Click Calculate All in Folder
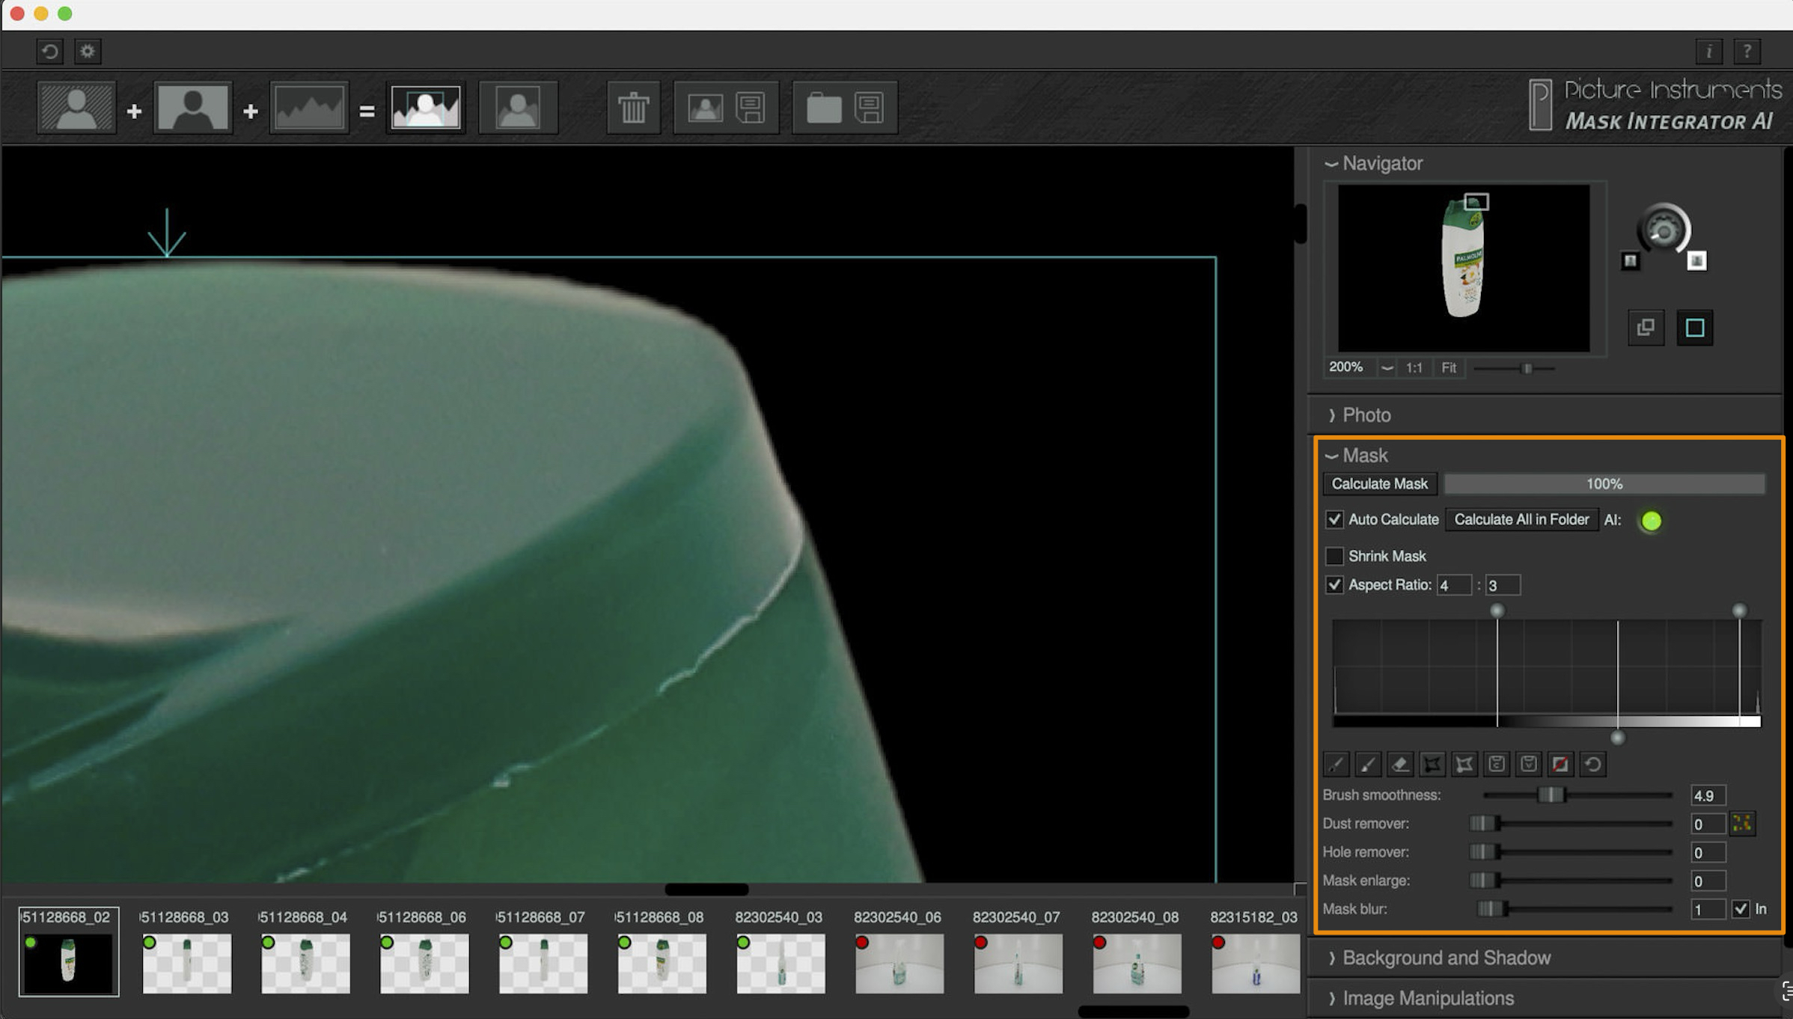 coord(1521,519)
